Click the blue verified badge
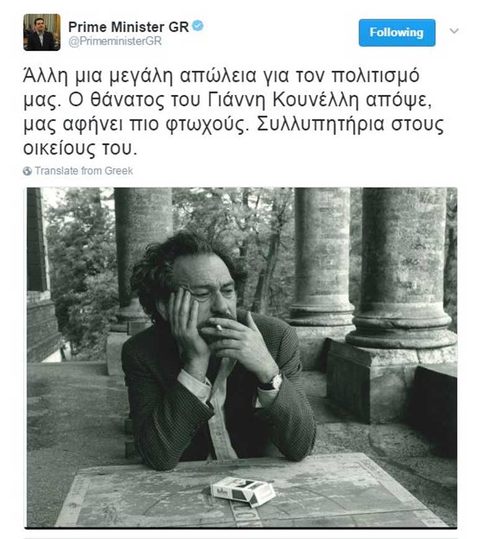478x539 pixels. 197,26
